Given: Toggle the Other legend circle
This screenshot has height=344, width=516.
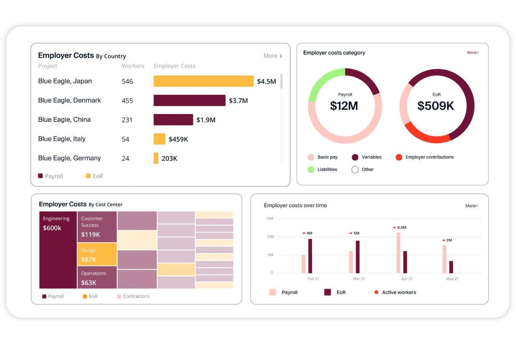Looking at the screenshot, I should tap(355, 169).
